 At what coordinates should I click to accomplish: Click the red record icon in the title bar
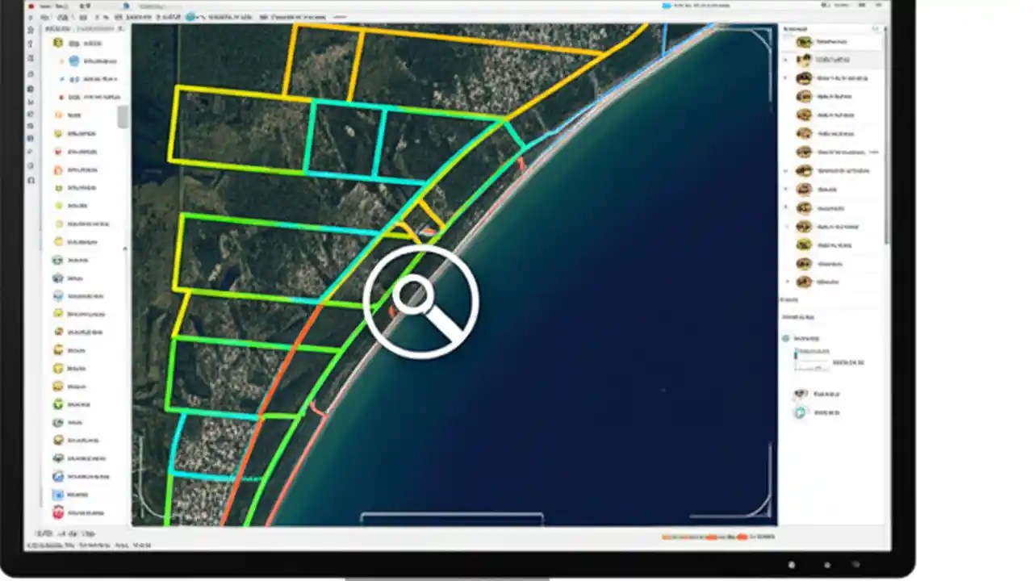[x=31, y=5]
